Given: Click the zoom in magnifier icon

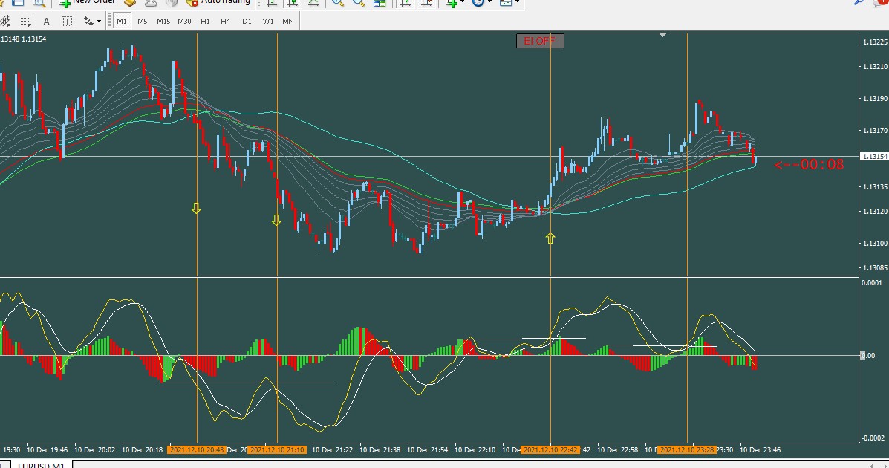Looking at the screenshot, I should coord(338,3).
